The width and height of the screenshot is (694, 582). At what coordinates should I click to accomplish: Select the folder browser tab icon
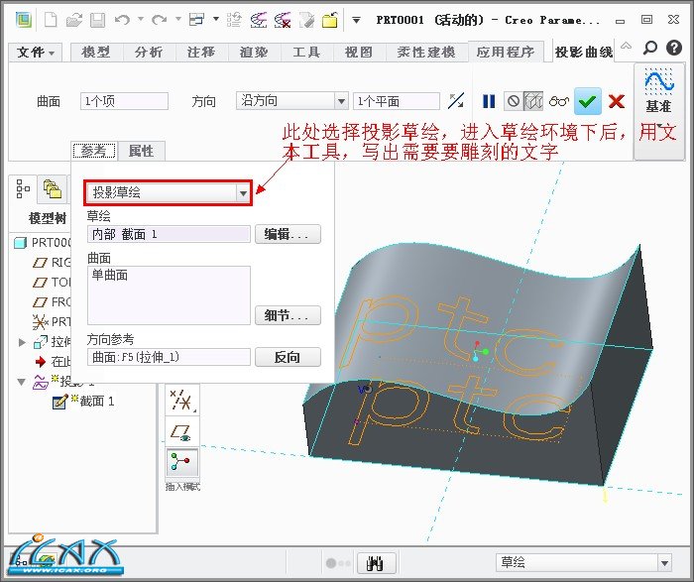53,189
